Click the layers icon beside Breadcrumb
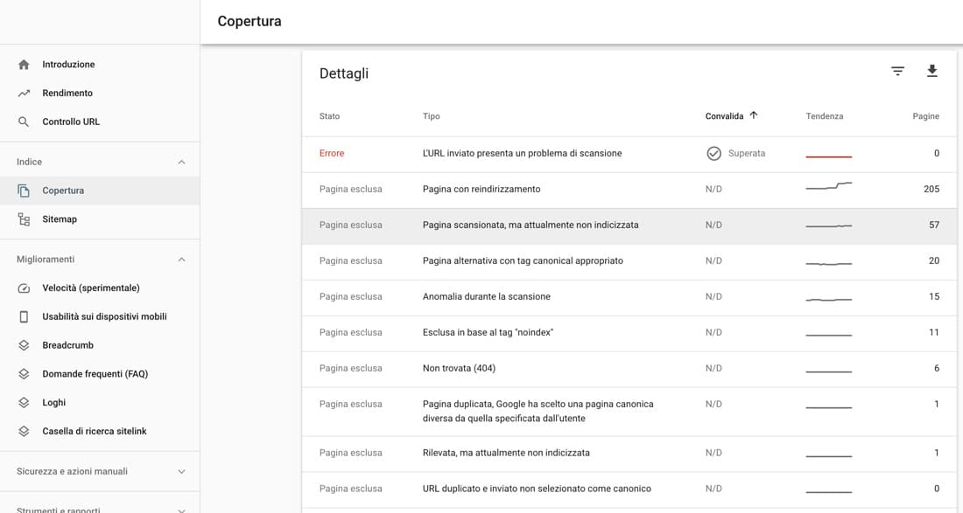Image resolution: width=963 pixels, height=513 pixels. pyautogui.click(x=24, y=345)
